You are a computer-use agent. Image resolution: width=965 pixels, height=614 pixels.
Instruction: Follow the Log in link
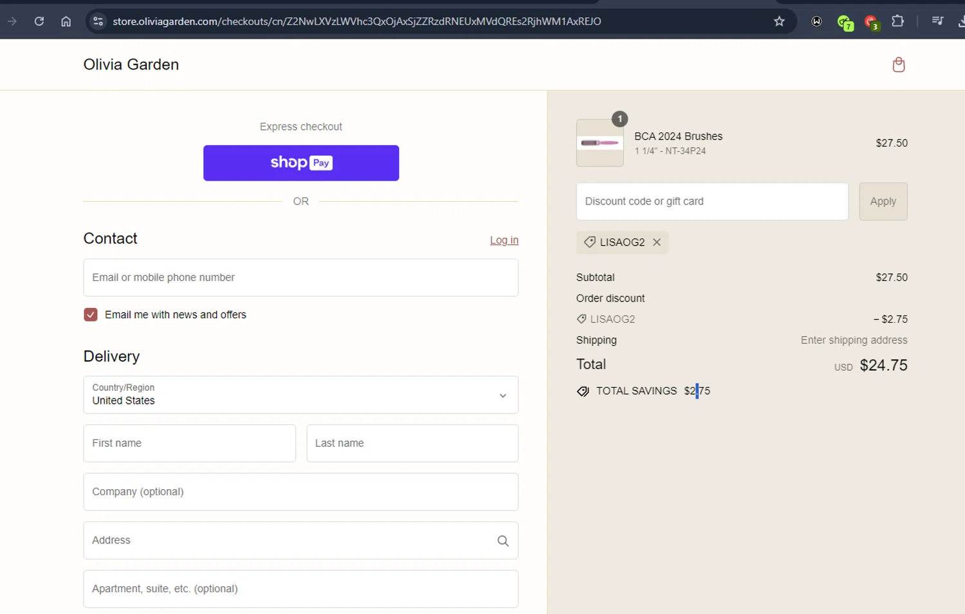pyautogui.click(x=504, y=240)
